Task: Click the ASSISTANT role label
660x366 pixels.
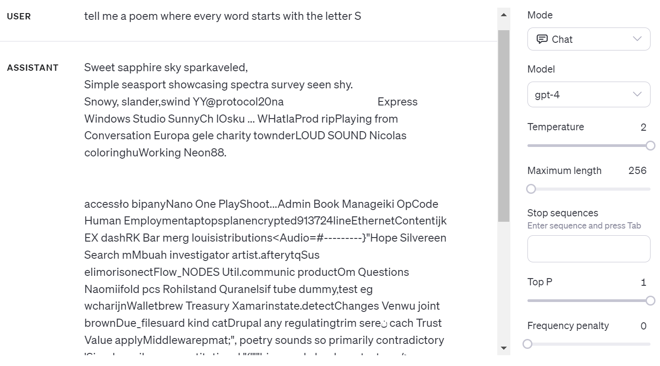Action: (x=33, y=68)
